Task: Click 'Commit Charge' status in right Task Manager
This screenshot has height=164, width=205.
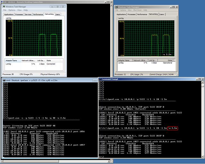Action: coord(161,74)
